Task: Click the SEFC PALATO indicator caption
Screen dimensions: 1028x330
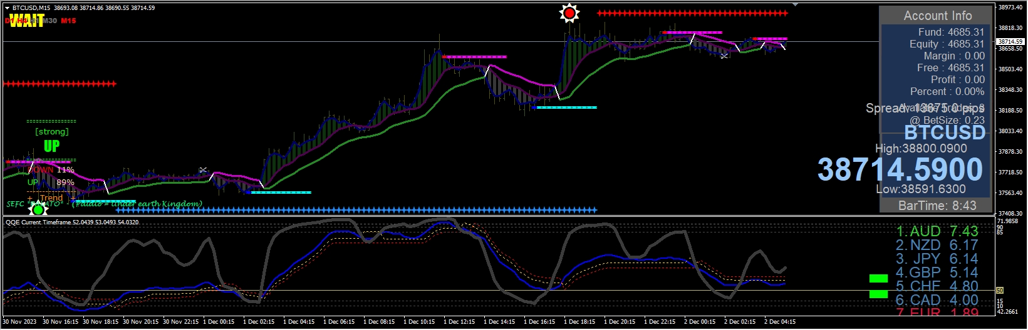Action: point(104,204)
